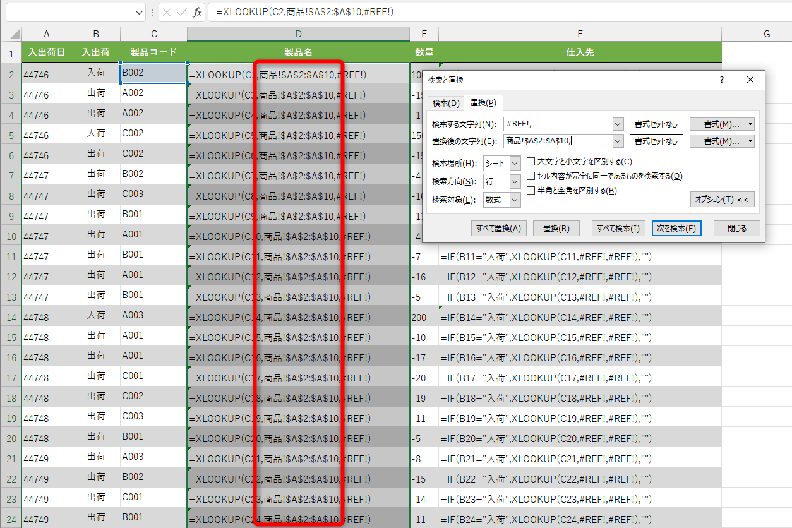This screenshot has height=528, width=792.
Task: Click the formula bar enter checkmark icon
Action: (181, 12)
